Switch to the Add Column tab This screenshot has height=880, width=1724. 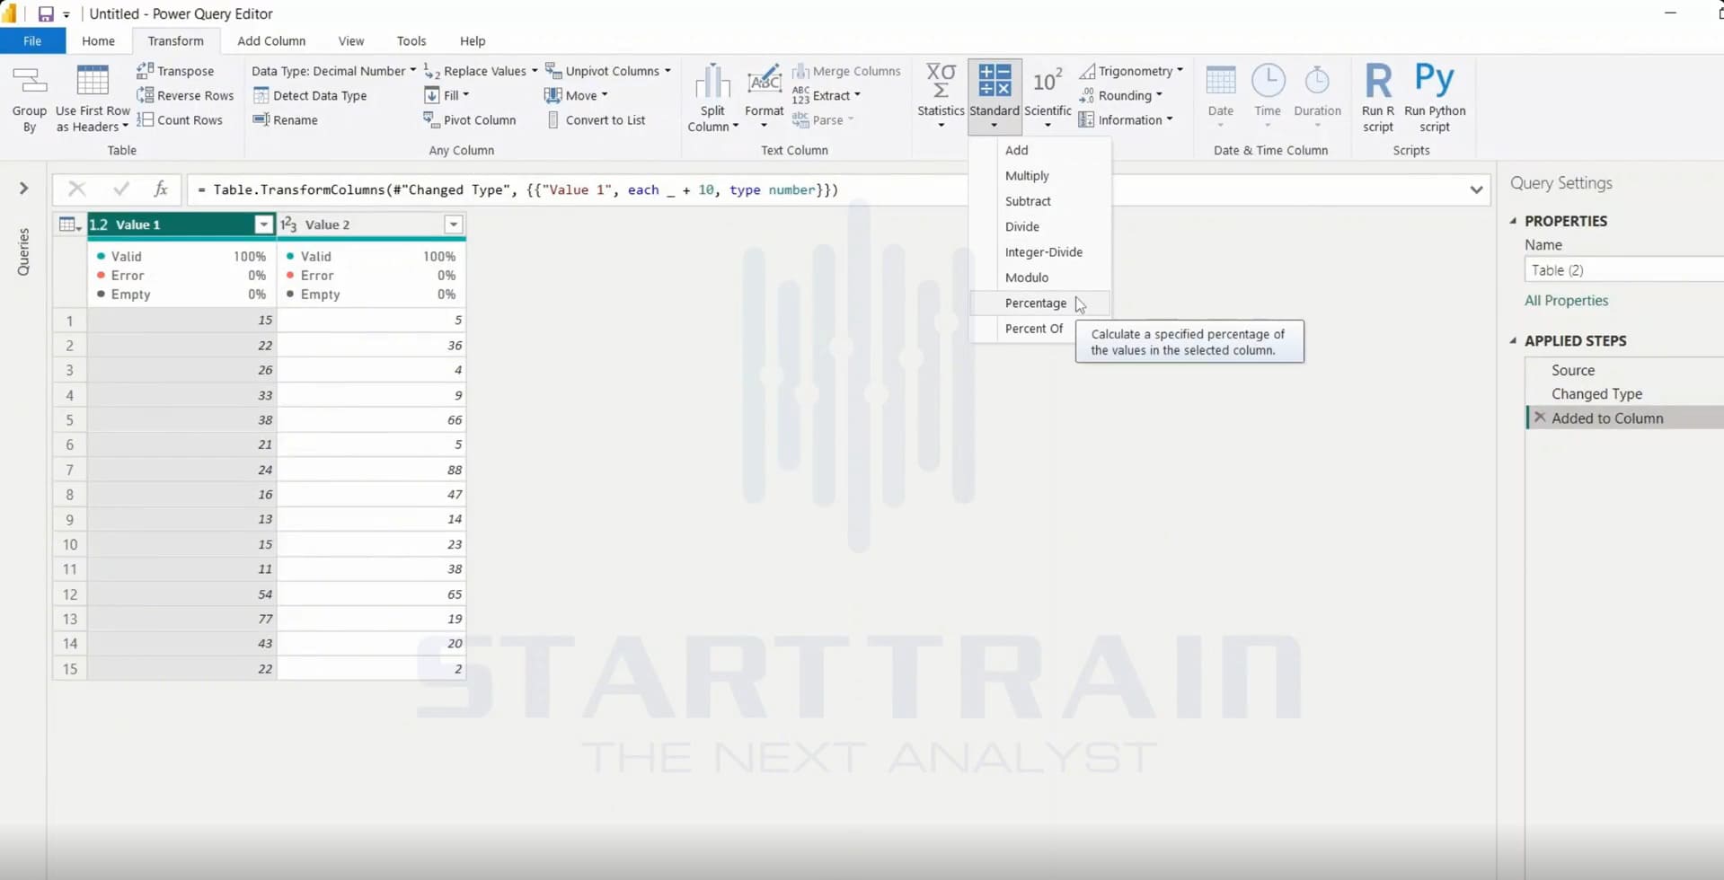pyautogui.click(x=271, y=40)
